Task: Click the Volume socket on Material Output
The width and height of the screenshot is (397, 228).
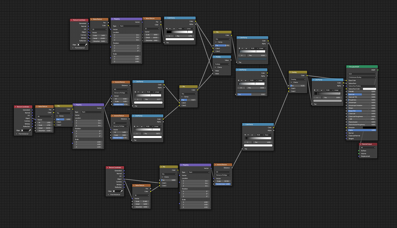Action: (359, 154)
